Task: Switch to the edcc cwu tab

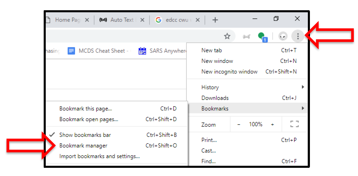Action: [x=177, y=20]
